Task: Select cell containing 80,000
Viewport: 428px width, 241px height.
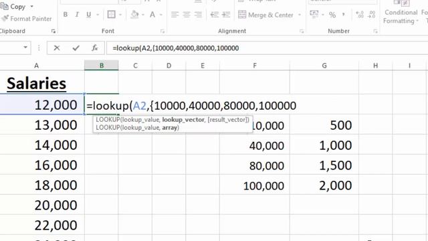Action: point(255,165)
